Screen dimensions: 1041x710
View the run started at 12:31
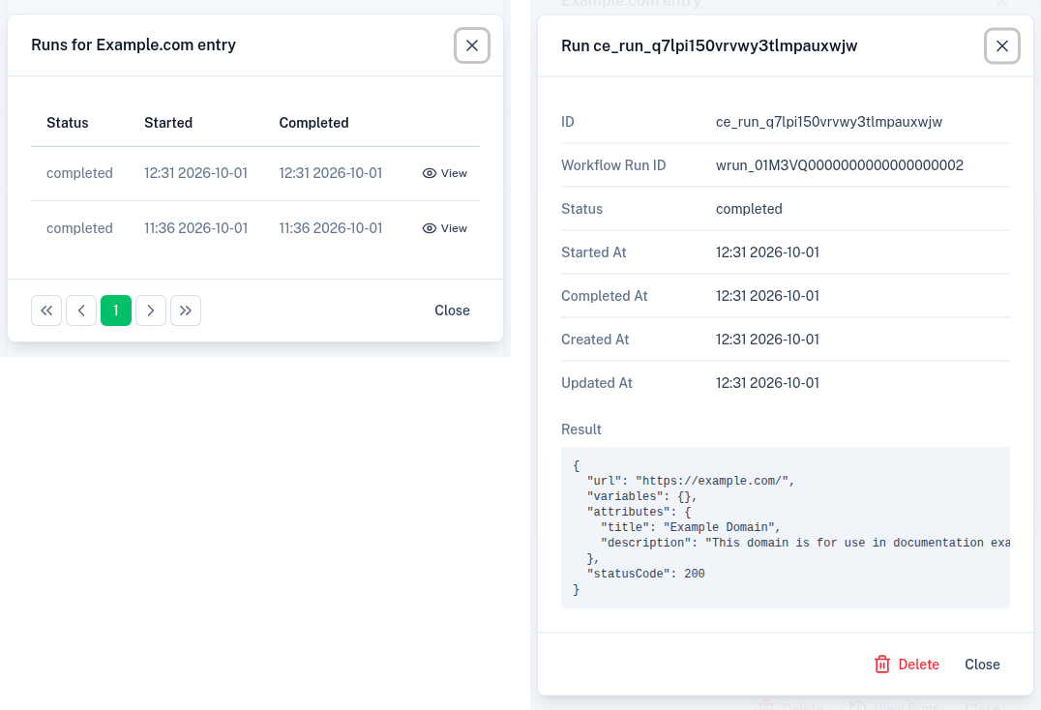[x=445, y=173]
